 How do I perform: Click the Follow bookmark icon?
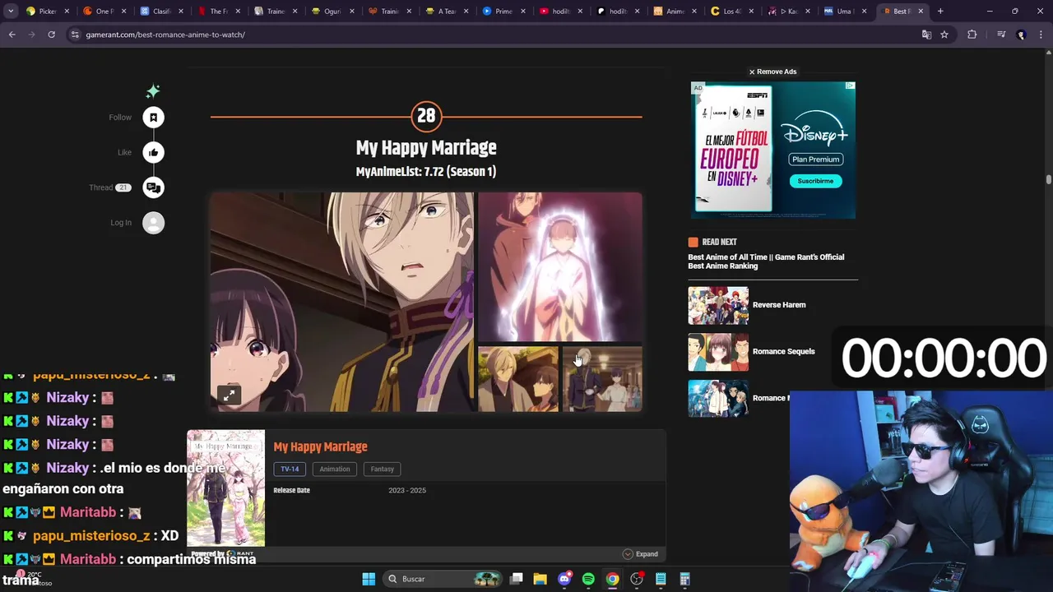point(153,118)
